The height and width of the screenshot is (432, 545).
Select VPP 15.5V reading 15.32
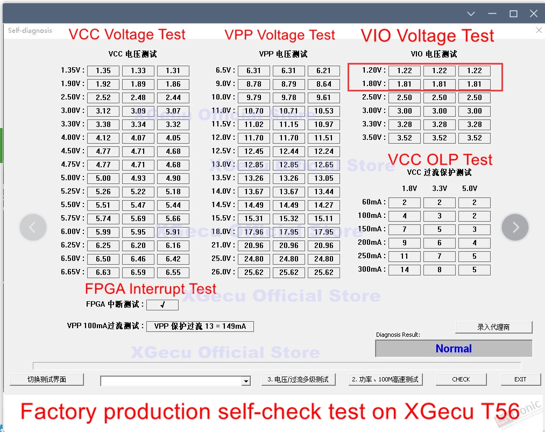point(289,218)
